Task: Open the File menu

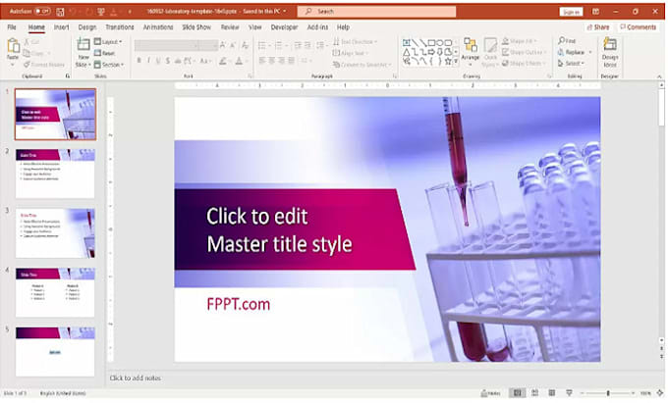Action: coord(12,27)
